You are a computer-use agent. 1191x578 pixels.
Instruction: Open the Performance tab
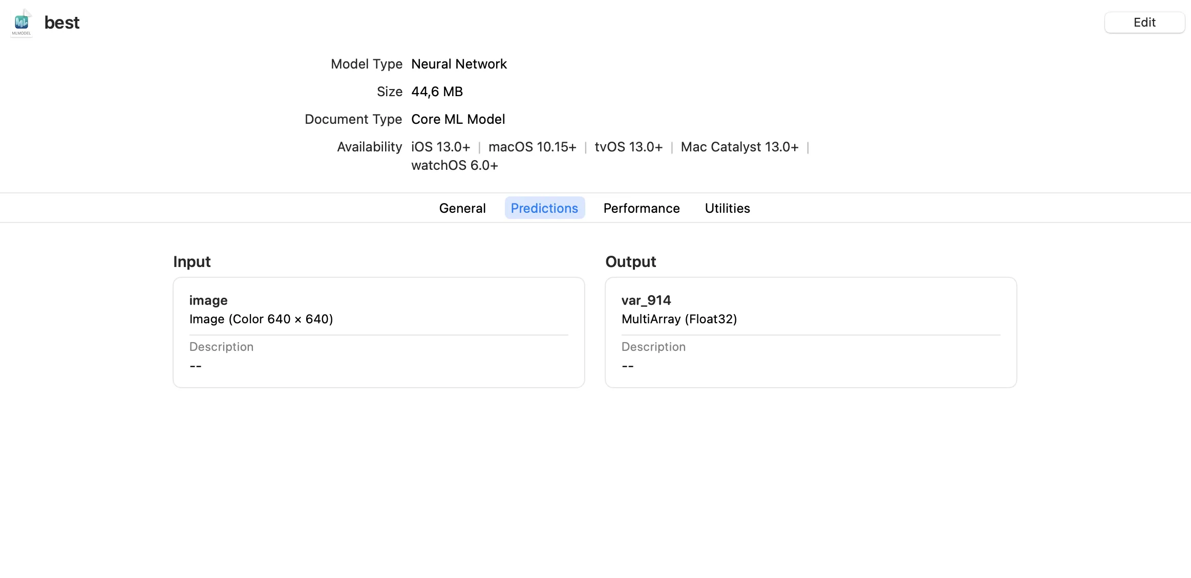641,208
